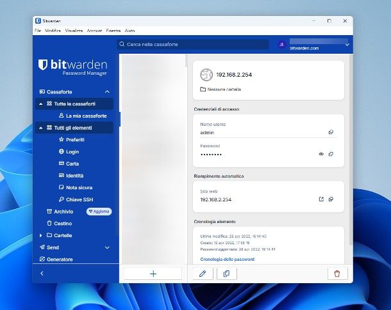Filter items by Carta type

(x=69, y=164)
